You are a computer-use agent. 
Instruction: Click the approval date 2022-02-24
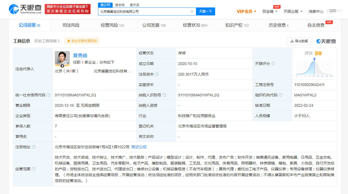click(304, 105)
